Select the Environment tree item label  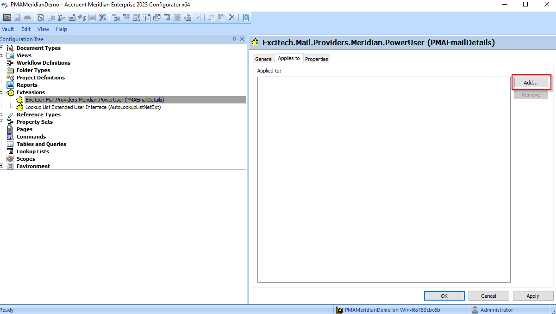coord(33,166)
